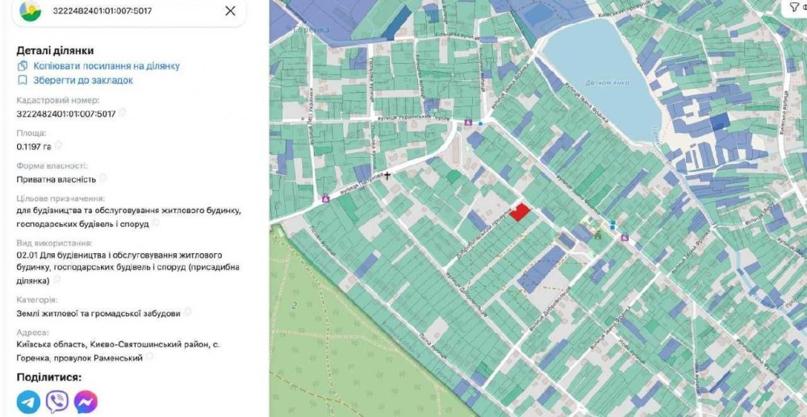Image resolution: width=807 pixels, height=417 pixels.
Task: Share the parcel via Messenger
Action: pos(86,402)
